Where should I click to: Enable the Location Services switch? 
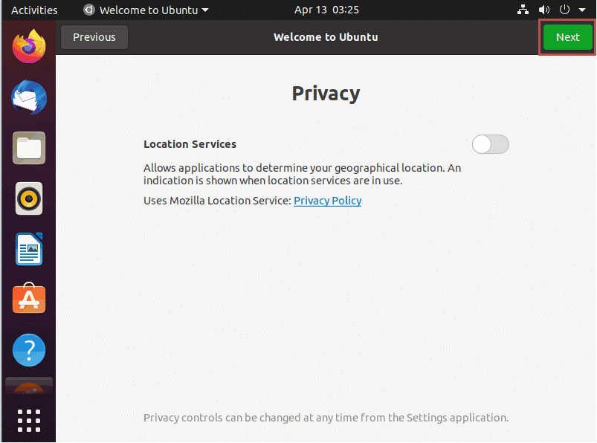tap(491, 144)
